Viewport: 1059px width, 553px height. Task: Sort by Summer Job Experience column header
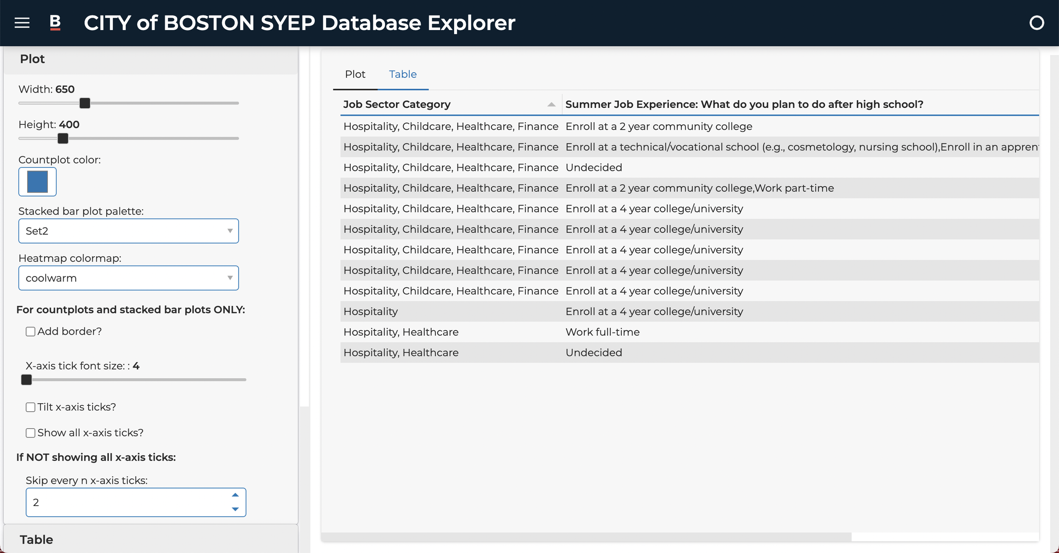(744, 105)
